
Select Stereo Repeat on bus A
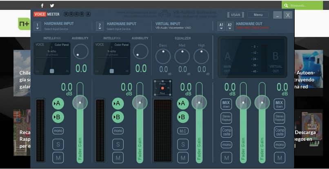coord(226,118)
